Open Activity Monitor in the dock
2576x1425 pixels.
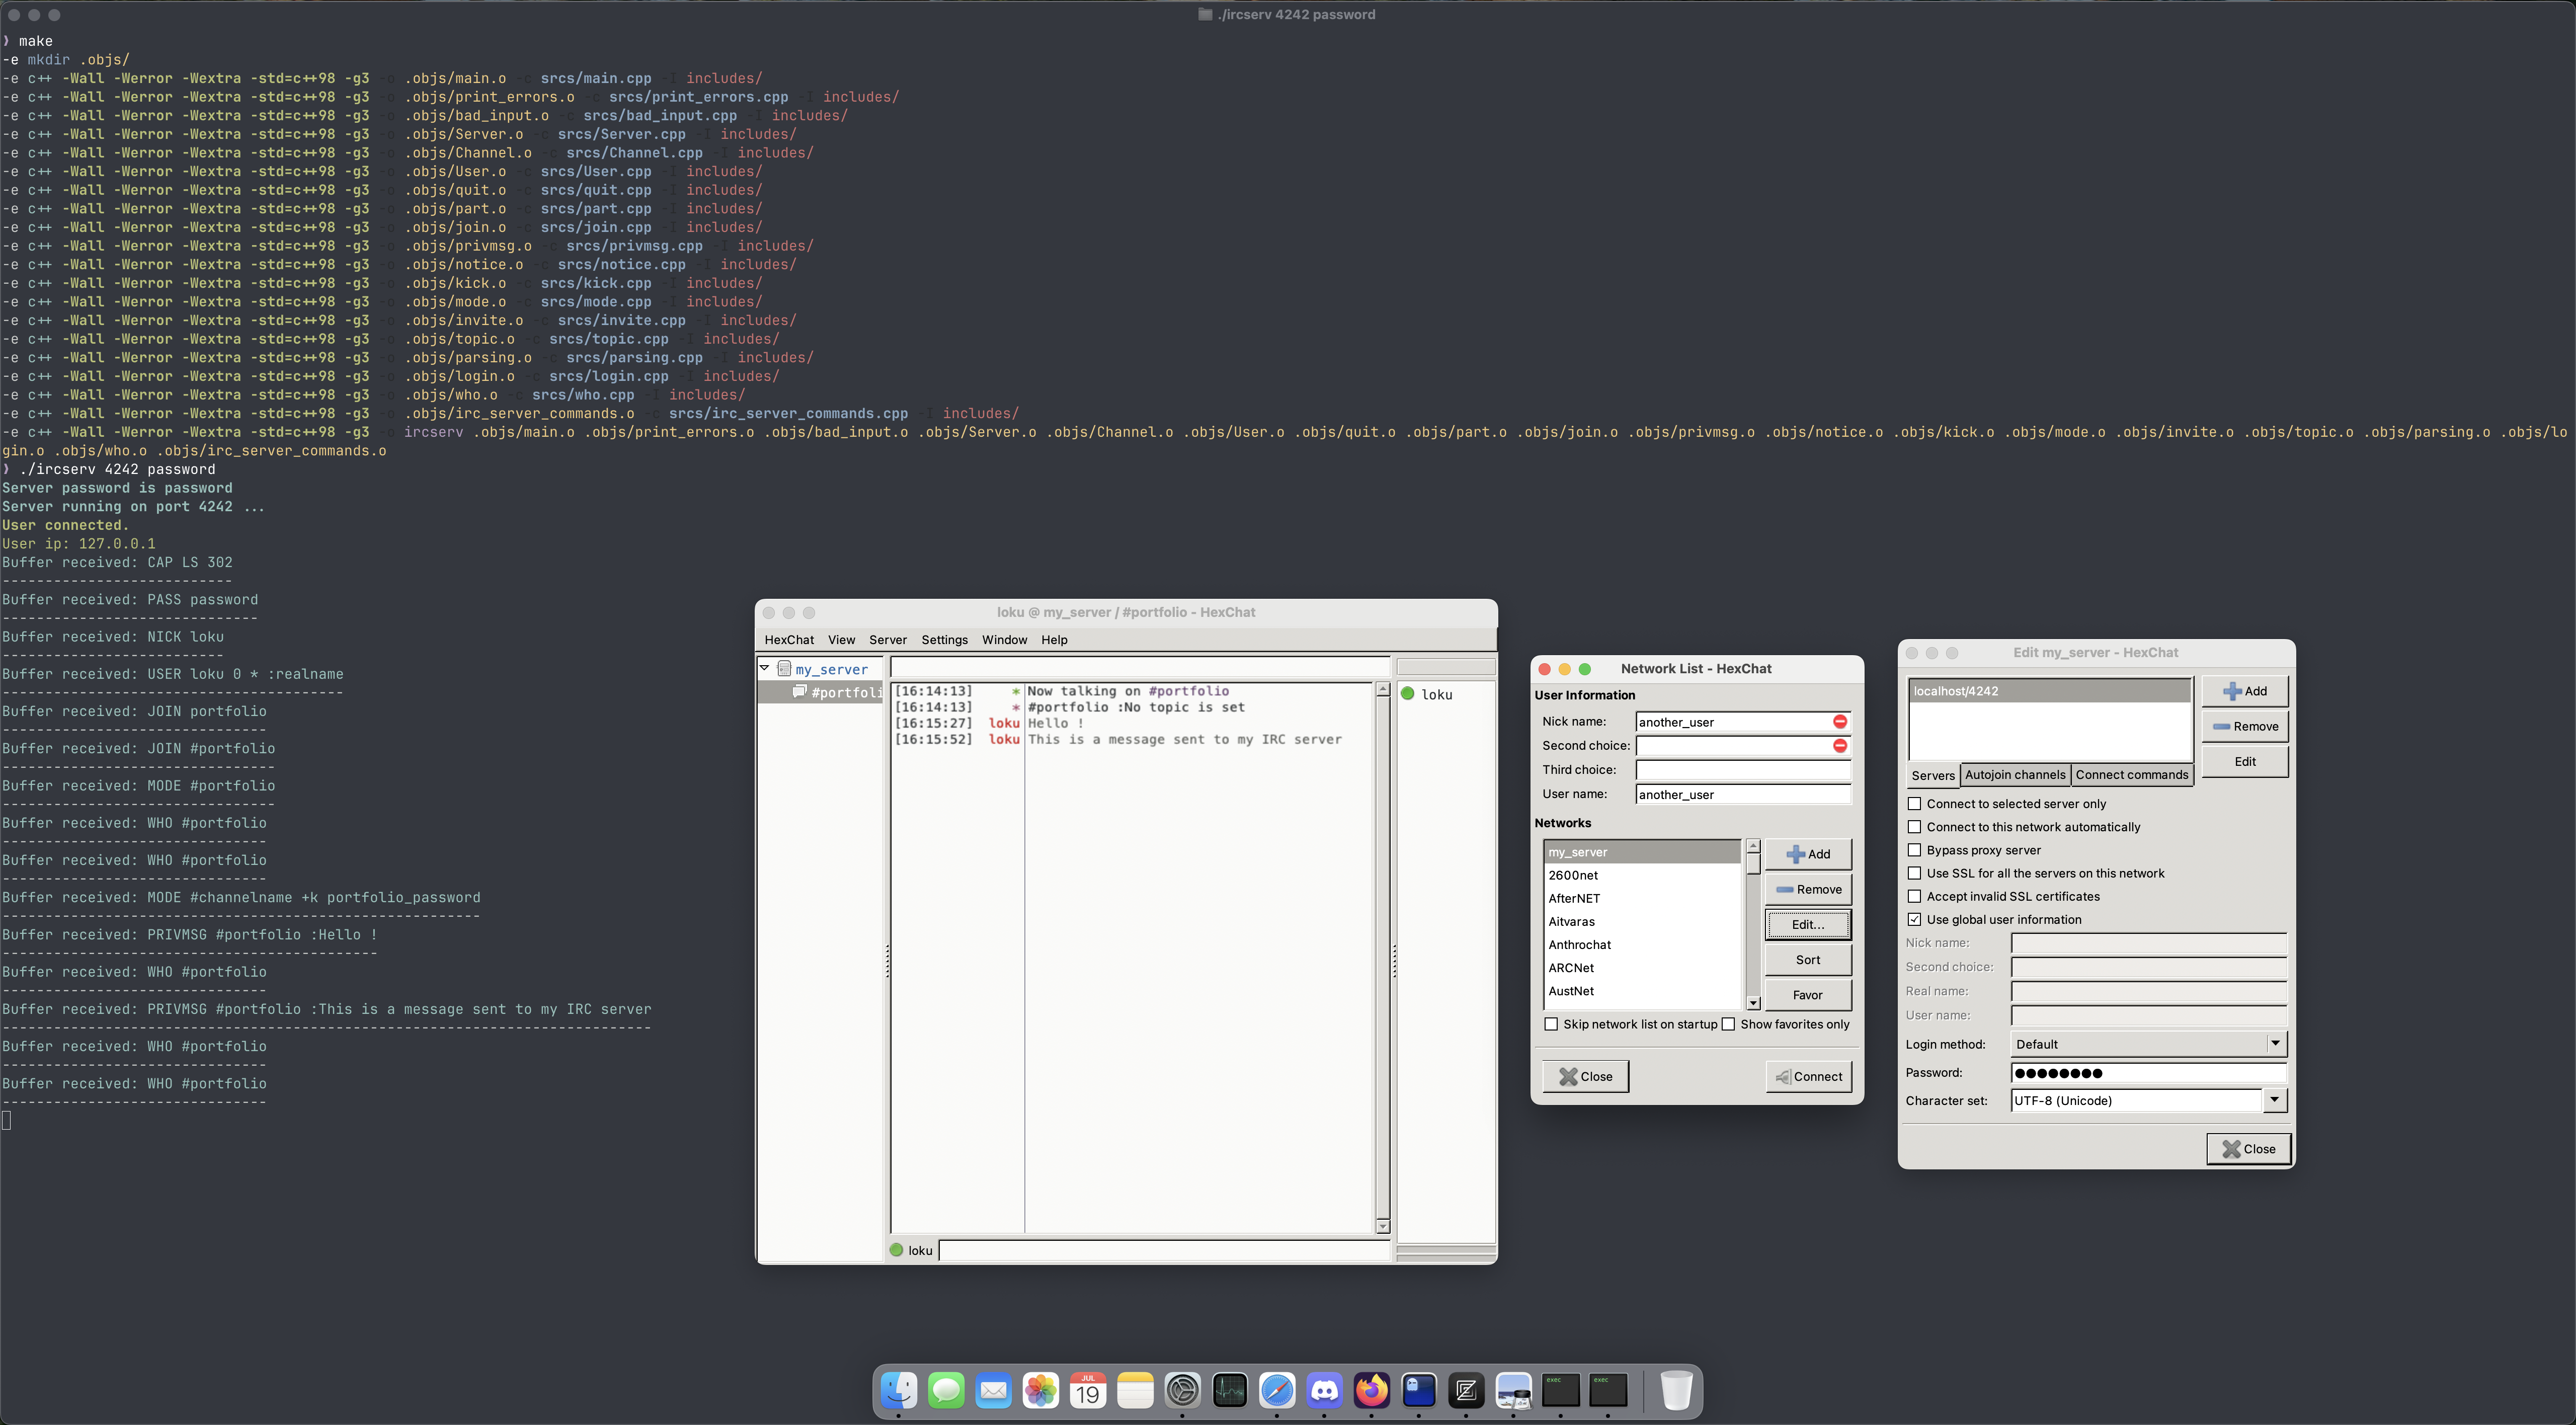click(1230, 1390)
